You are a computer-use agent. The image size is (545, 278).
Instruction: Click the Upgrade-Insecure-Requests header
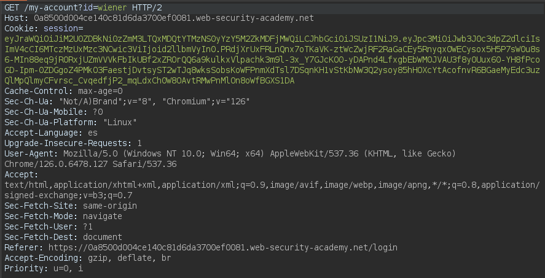(73, 143)
